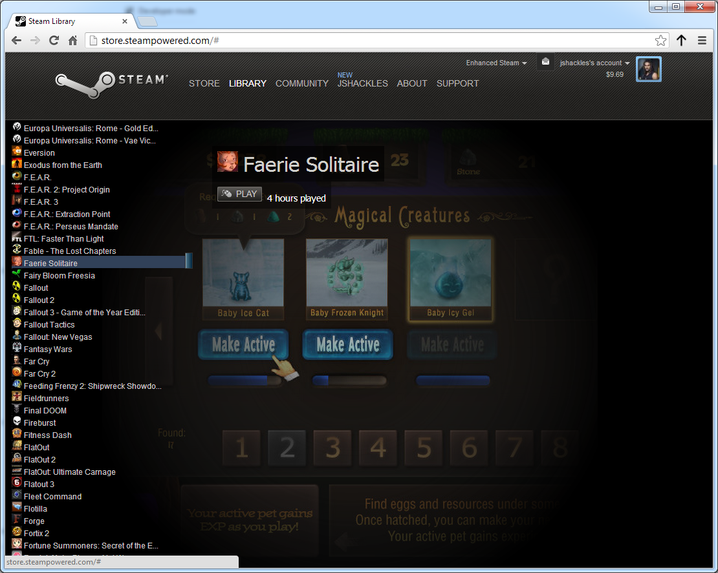Click the browser forward arrow
This screenshot has height=573, width=718.
click(36, 40)
